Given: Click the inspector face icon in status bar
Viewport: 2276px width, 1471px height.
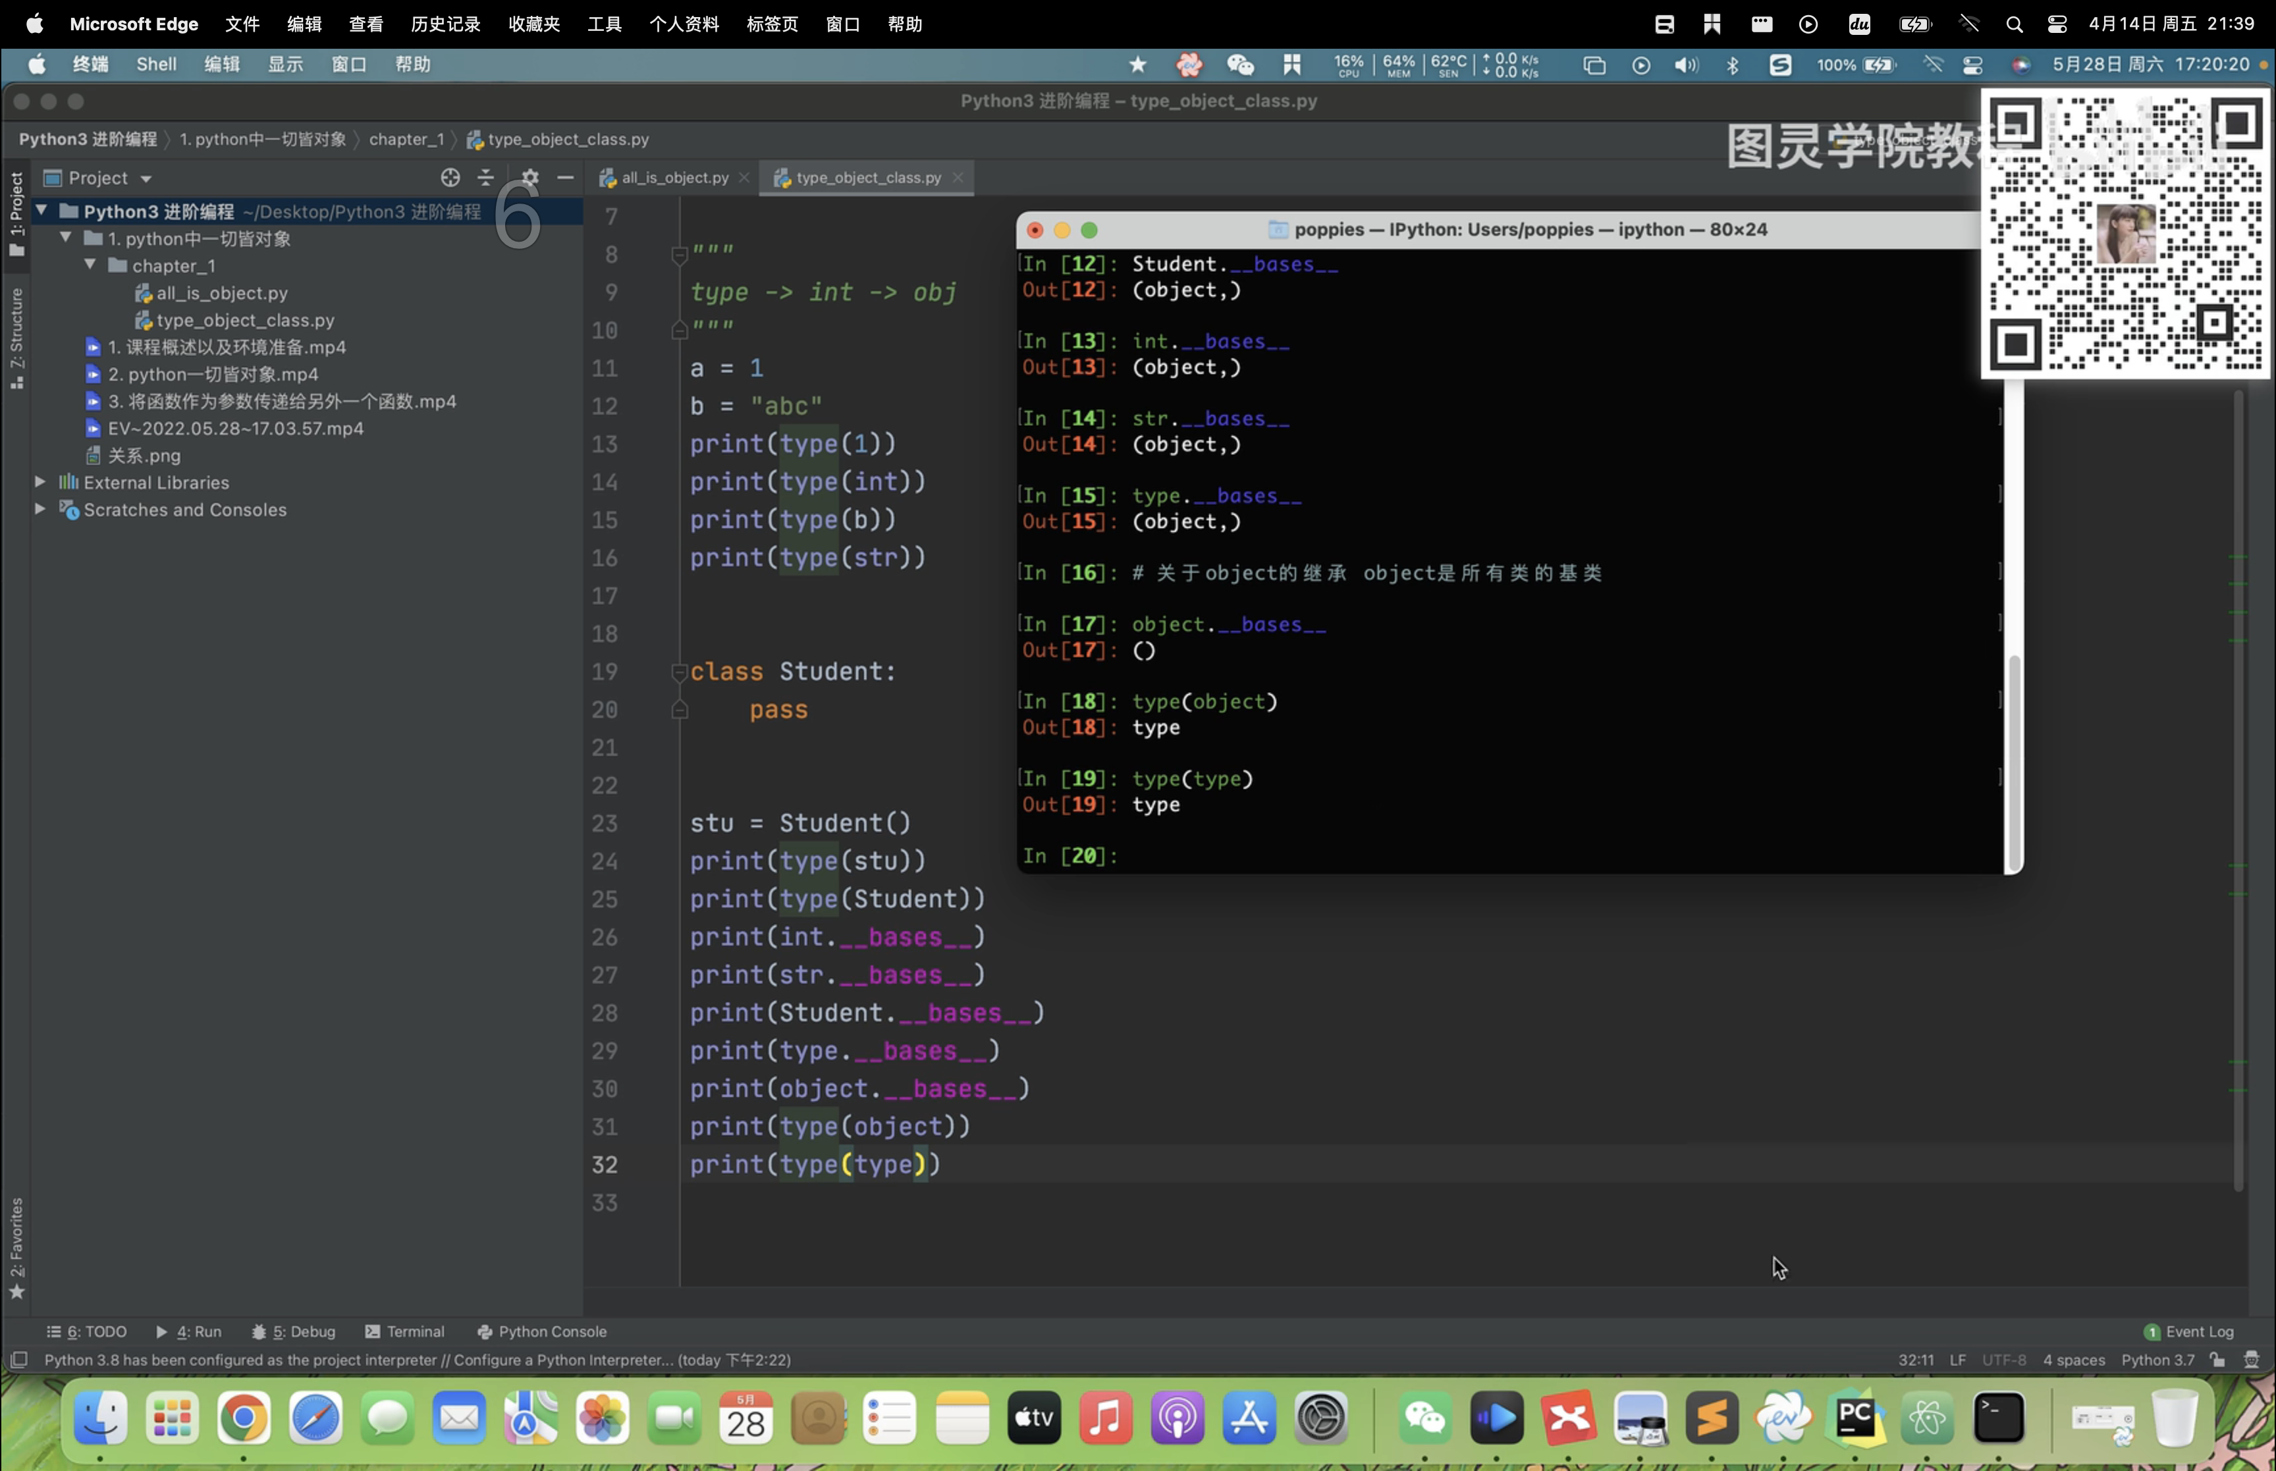Looking at the screenshot, I should click(2251, 1359).
